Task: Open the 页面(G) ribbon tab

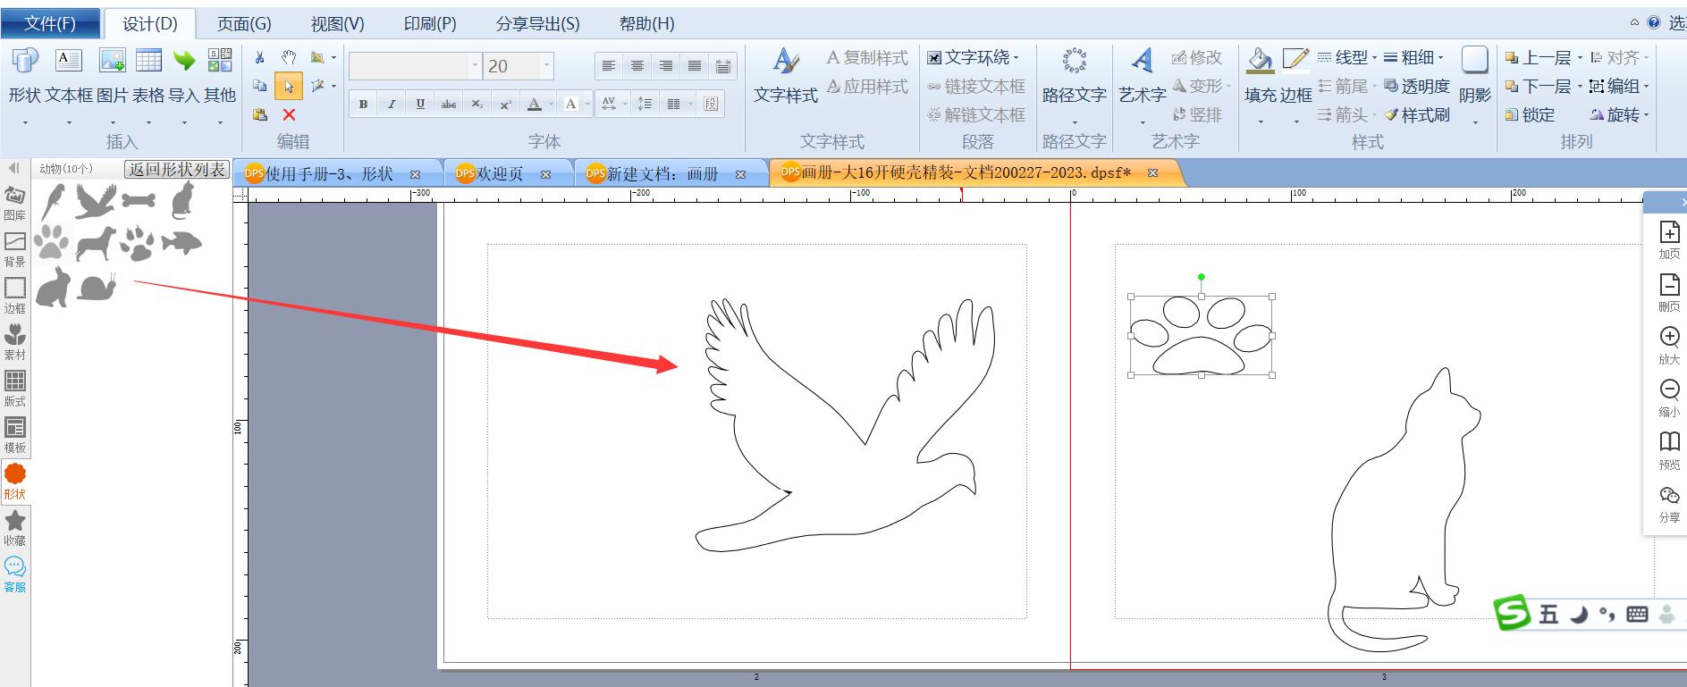Action: pyautogui.click(x=244, y=24)
